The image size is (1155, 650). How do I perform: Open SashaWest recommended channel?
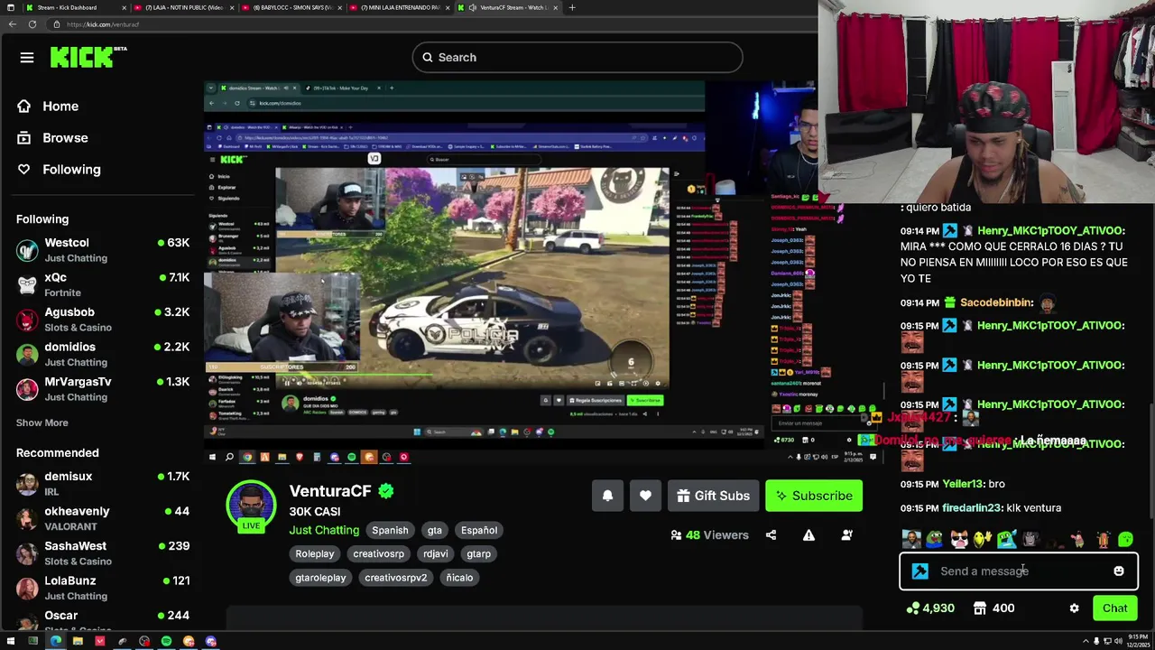tap(102, 553)
